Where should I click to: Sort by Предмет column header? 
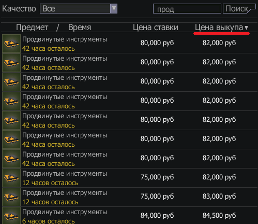[x=32, y=27]
